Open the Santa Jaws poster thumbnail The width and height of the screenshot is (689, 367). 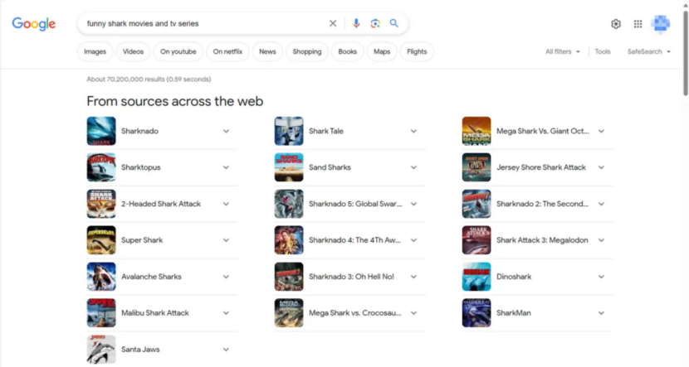[x=101, y=349]
